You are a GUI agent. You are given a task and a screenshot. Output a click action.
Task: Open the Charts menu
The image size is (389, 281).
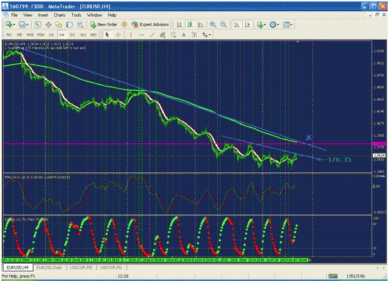(60, 15)
